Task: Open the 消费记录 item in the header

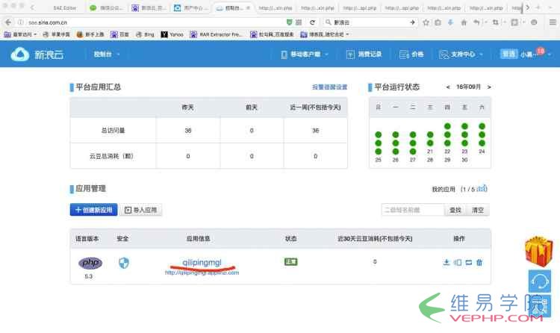Action: pos(364,55)
